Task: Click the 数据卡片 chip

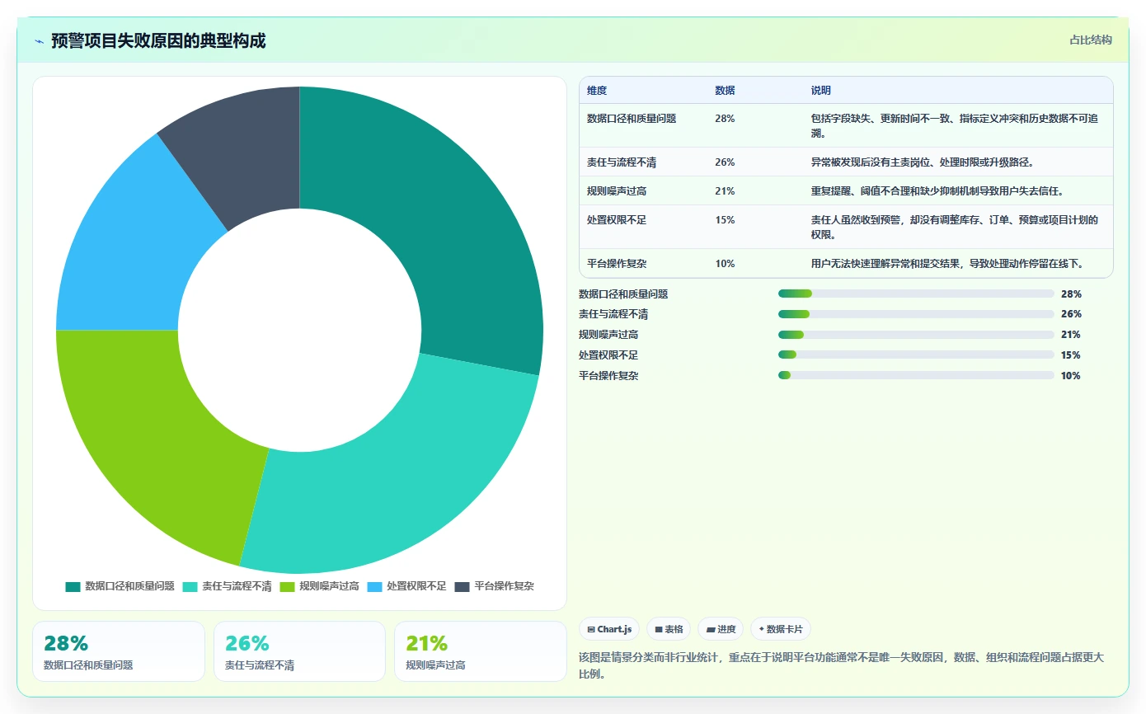Action: [x=781, y=629]
